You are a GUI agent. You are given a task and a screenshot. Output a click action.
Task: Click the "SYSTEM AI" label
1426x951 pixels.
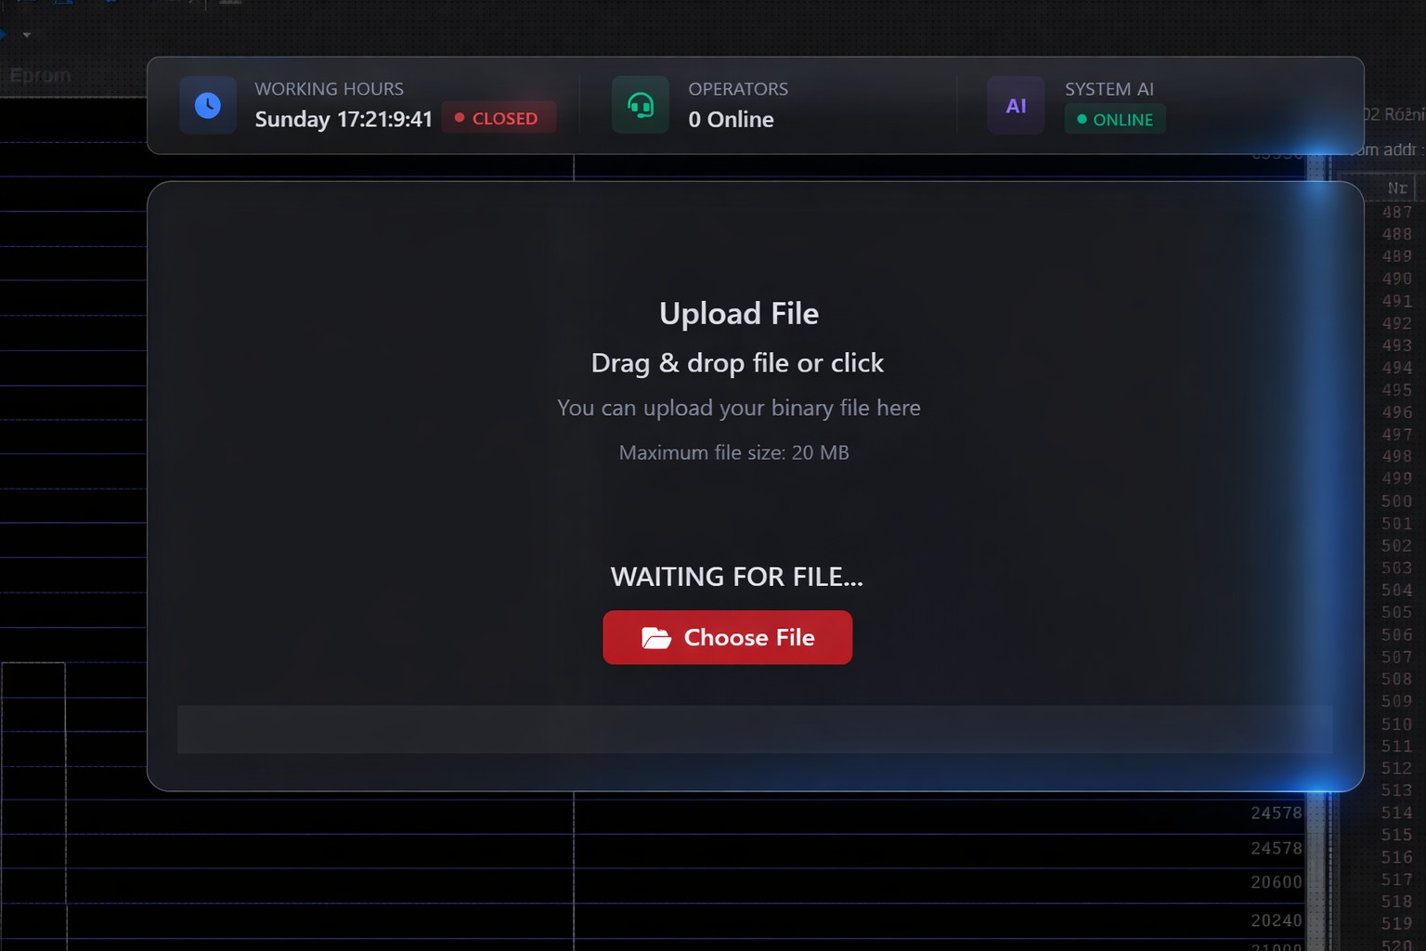tap(1109, 89)
